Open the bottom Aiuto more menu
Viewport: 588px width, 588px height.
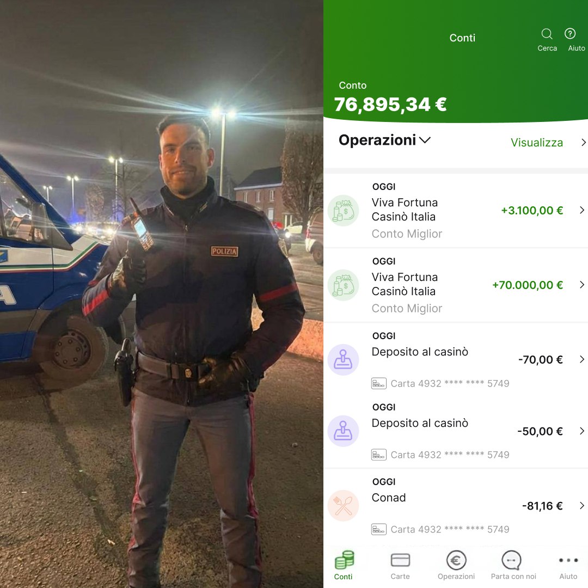click(x=568, y=566)
